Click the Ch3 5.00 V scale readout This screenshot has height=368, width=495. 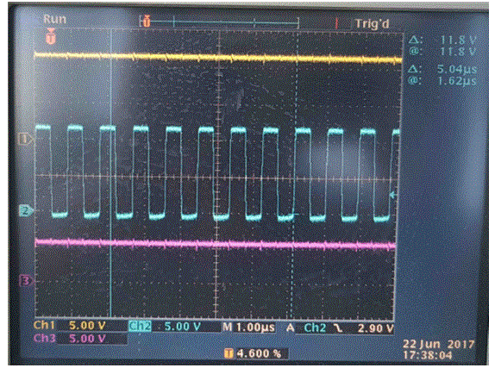[70, 339]
